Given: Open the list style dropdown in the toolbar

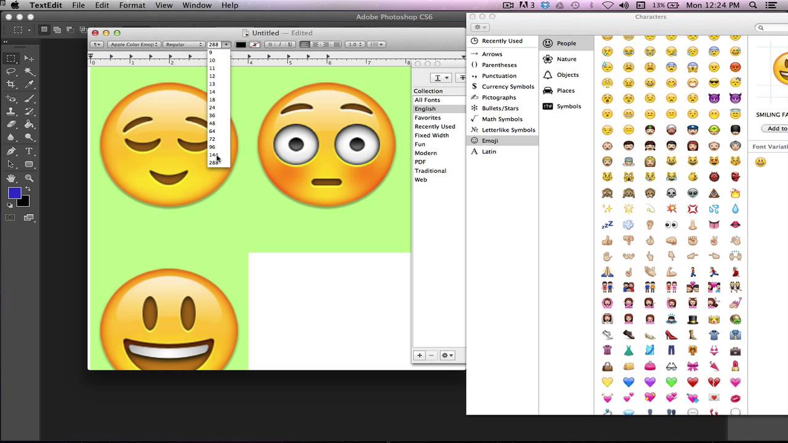Looking at the screenshot, I should coord(377,44).
